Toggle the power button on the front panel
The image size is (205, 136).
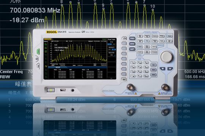click(x=51, y=90)
